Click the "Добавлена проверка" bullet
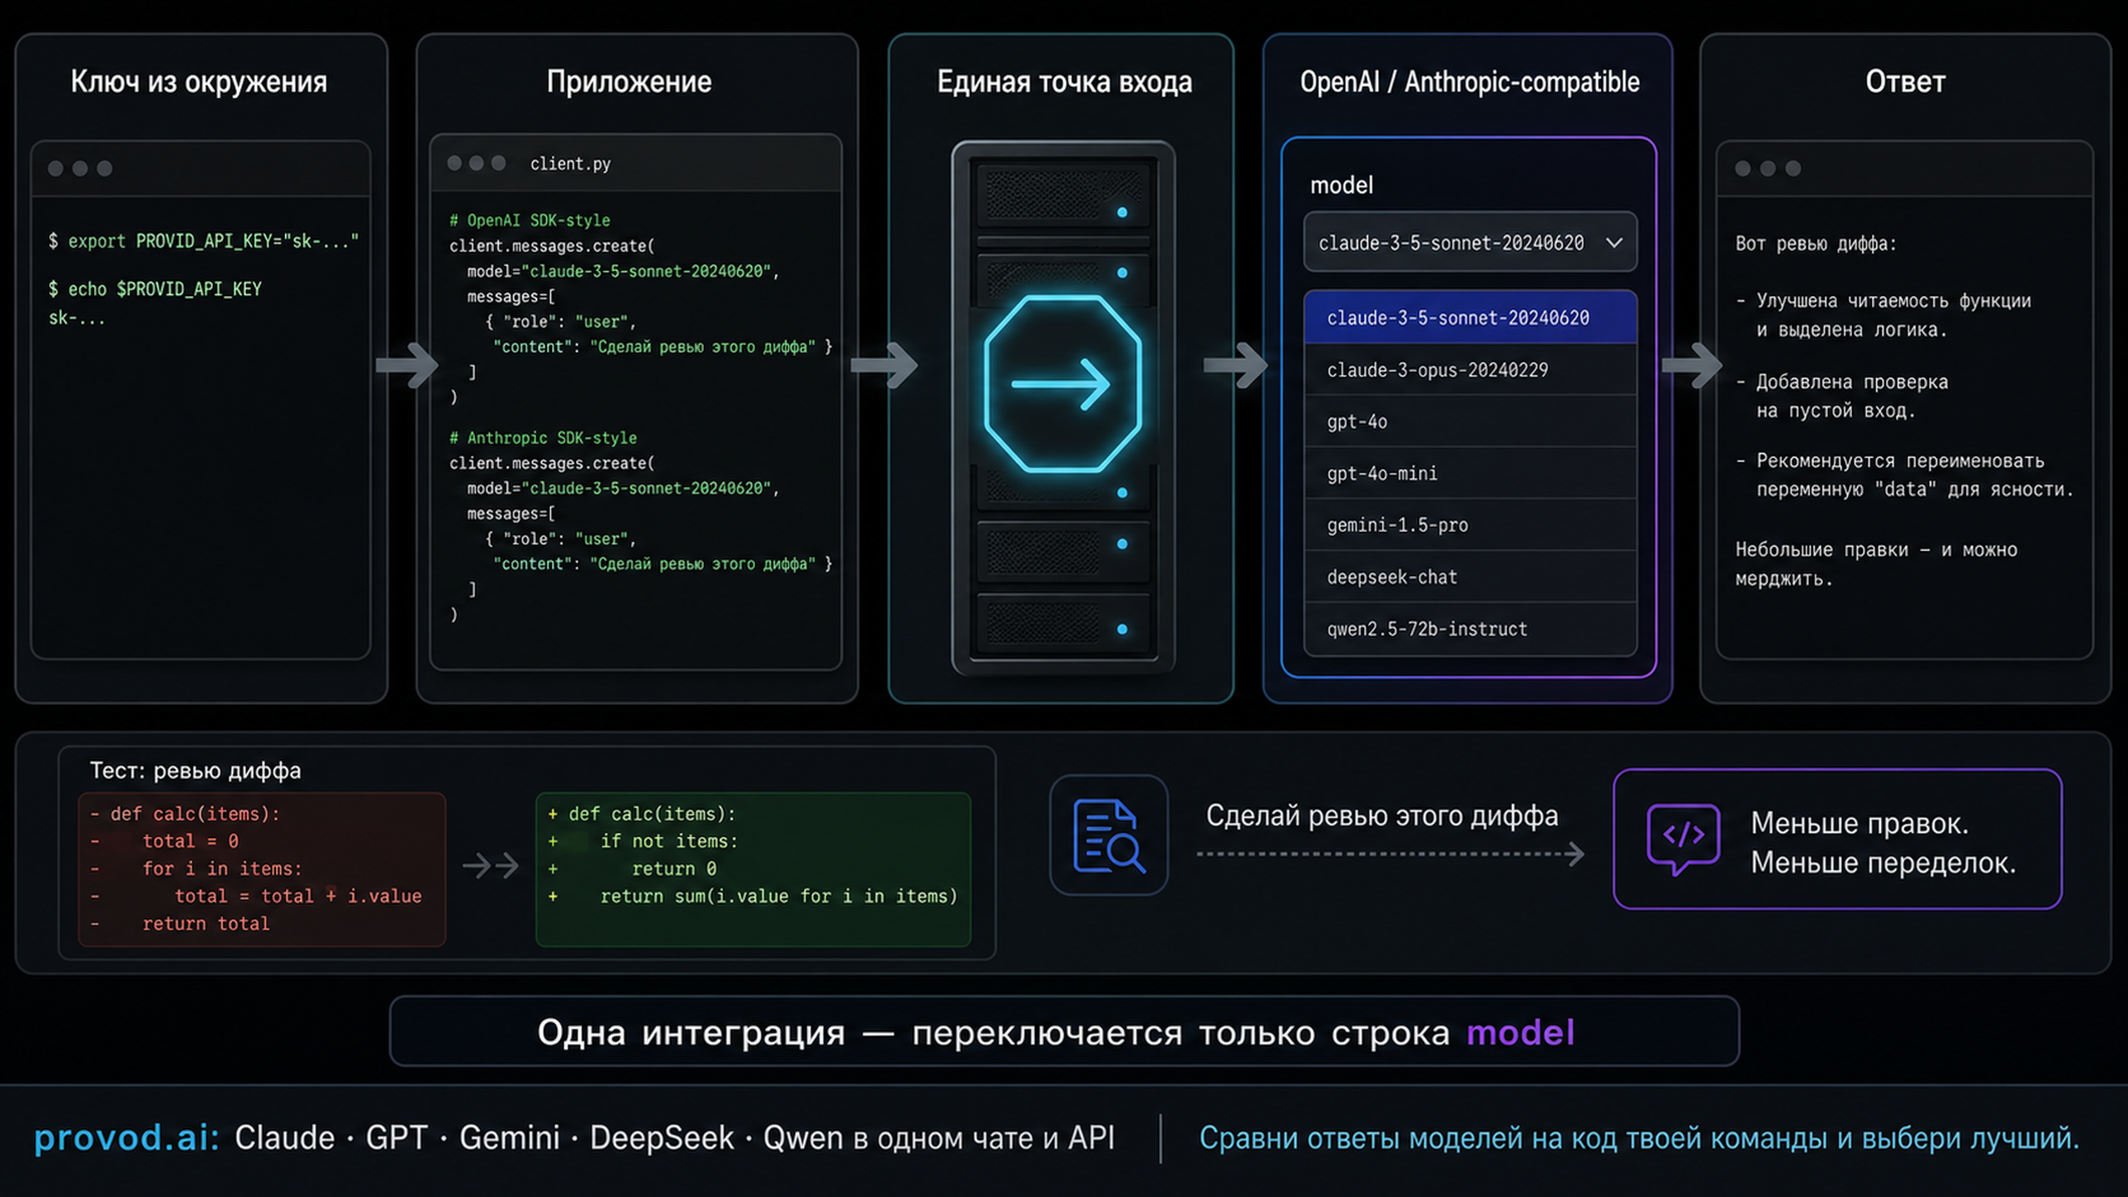 pyautogui.click(x=1841, y=396)
